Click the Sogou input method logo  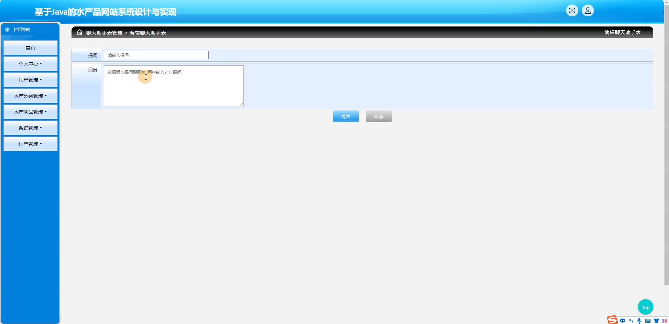click(612, 320)
